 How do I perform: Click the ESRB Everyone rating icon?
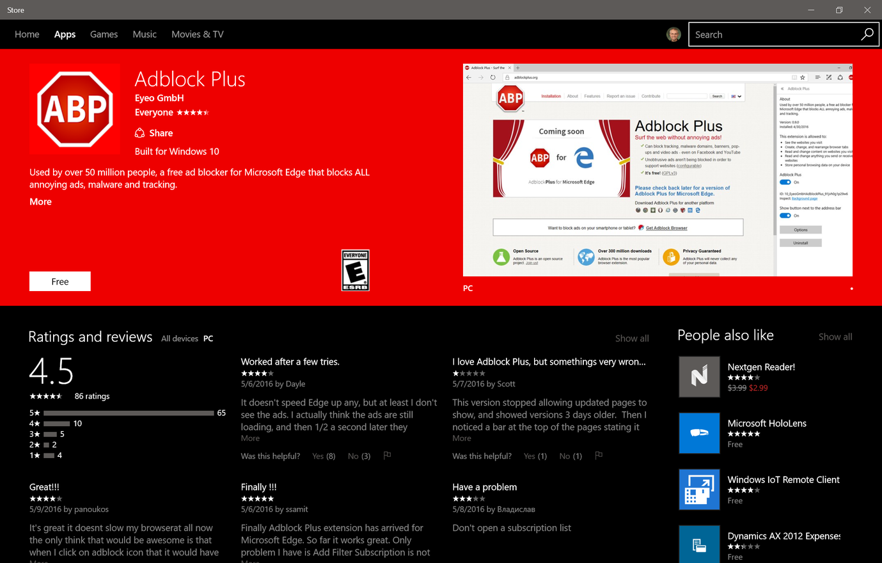[x=355, y=270]
